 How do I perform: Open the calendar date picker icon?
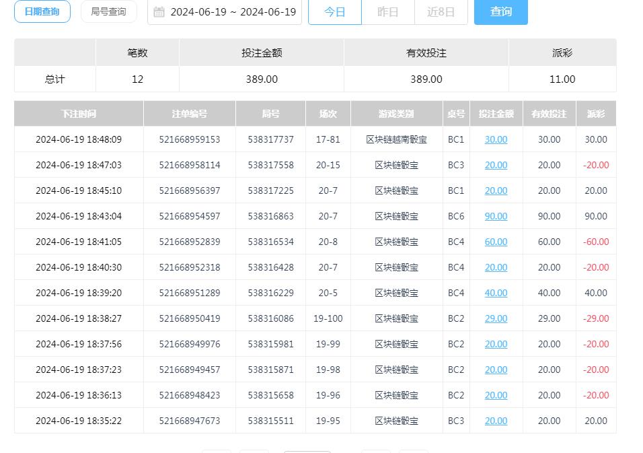tap(159, 11)
